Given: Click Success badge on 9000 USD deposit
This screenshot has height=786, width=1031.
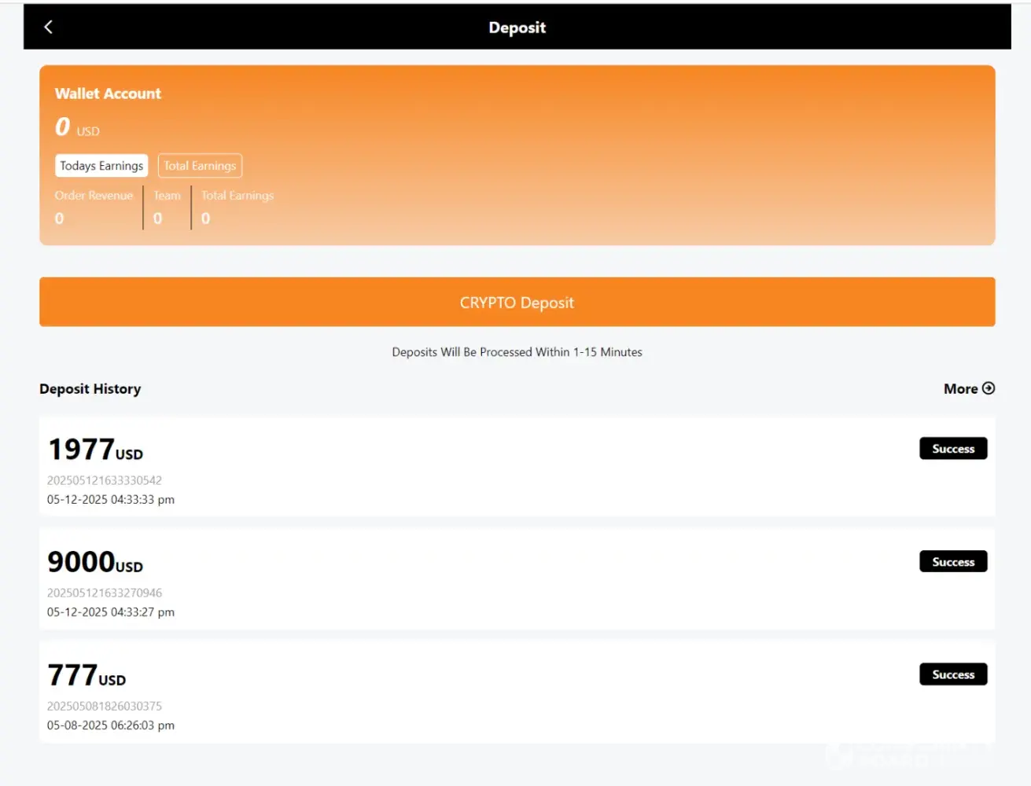Looking at the screenshot, I should (953, 562).
